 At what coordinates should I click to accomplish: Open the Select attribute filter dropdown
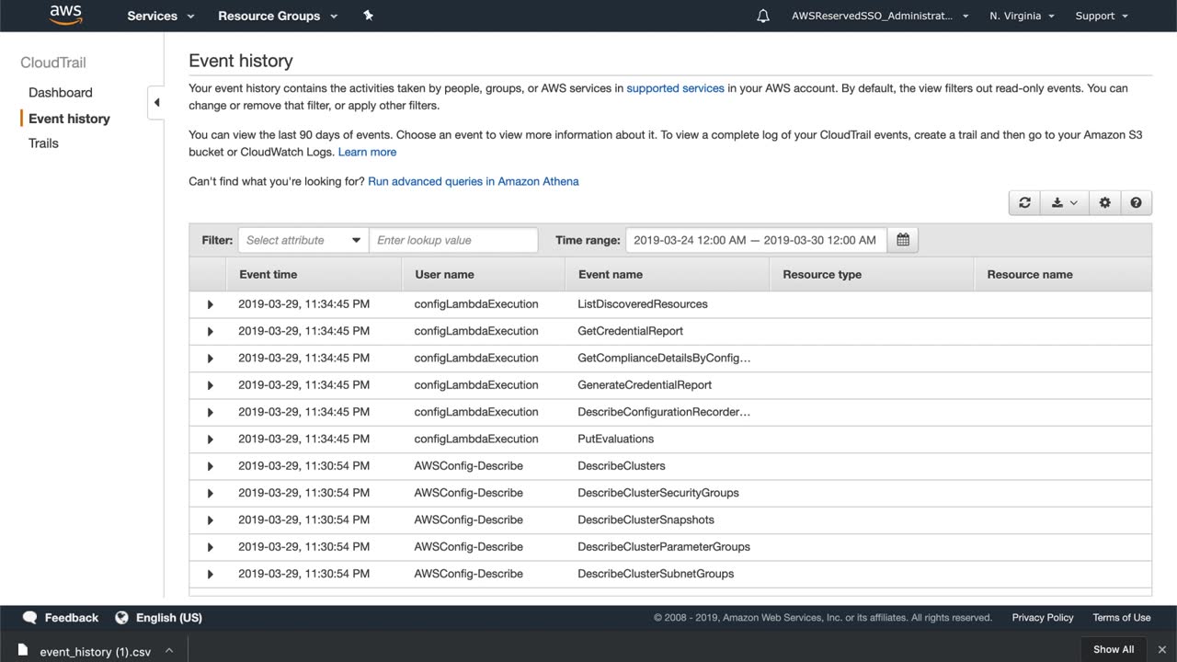pos(303,240)
